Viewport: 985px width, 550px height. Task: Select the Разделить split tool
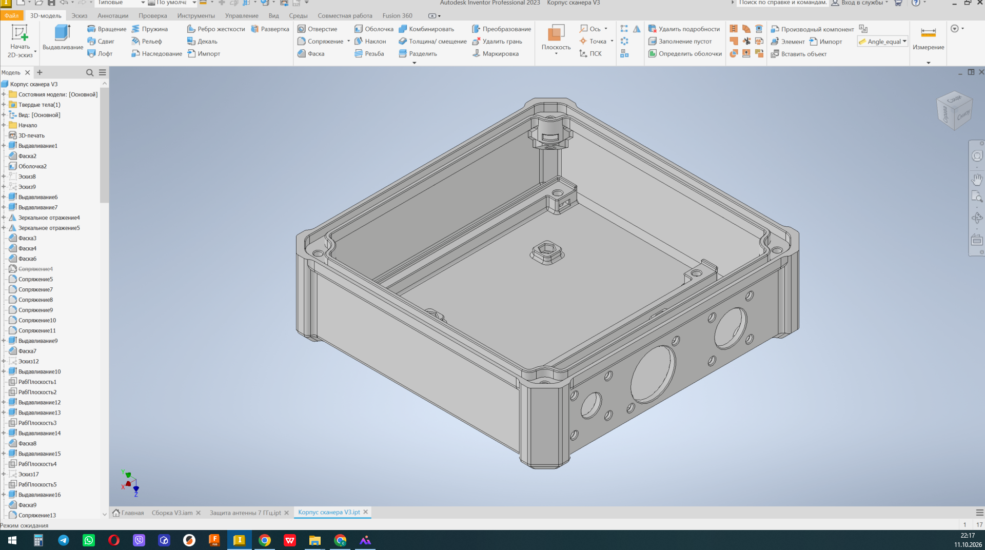pyautogui.click(x=418, y=53)
